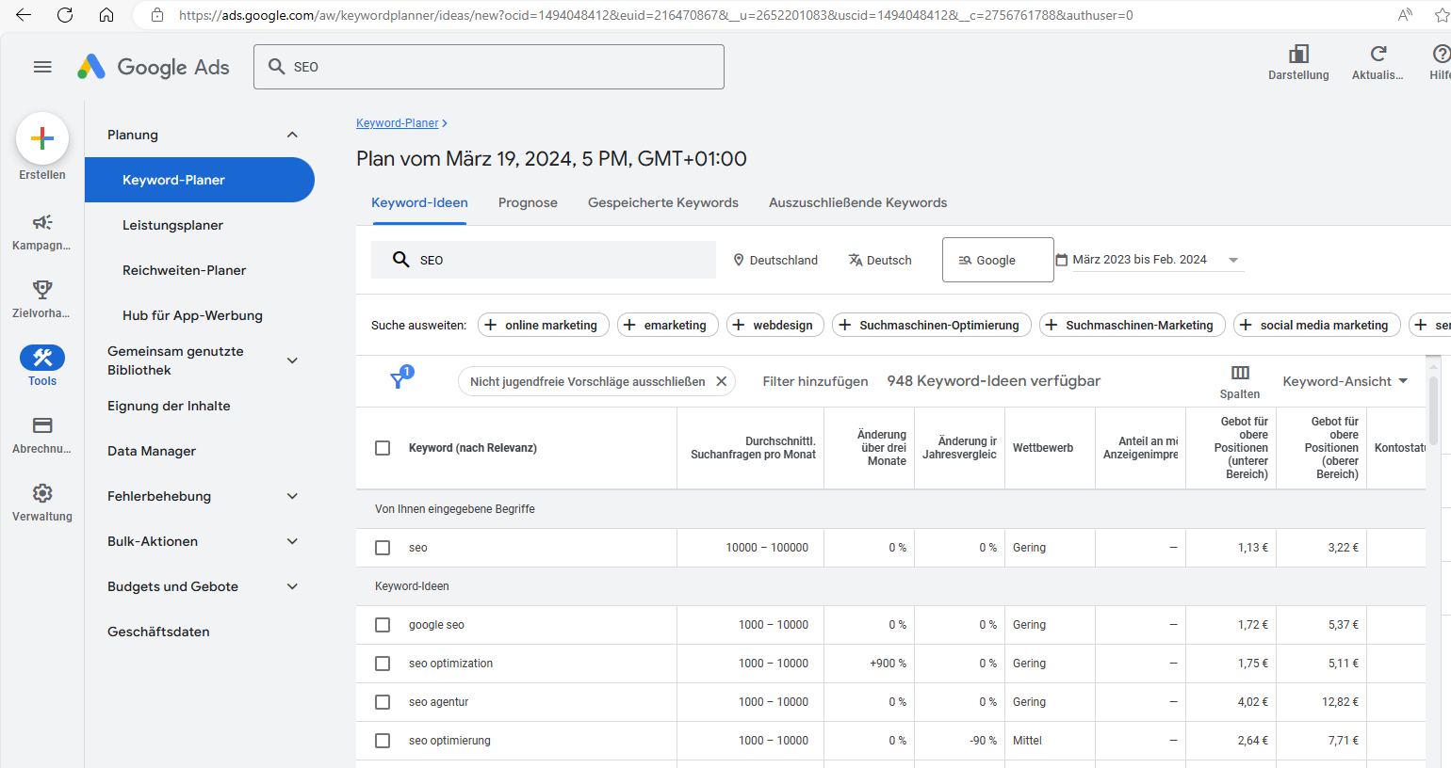Remove the Nicht jugendfreie Vorschläge filter chip

coord(721,381)
